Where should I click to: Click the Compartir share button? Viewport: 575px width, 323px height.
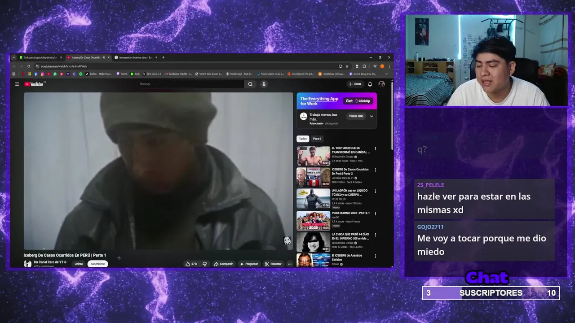click(x=223, y=264)
